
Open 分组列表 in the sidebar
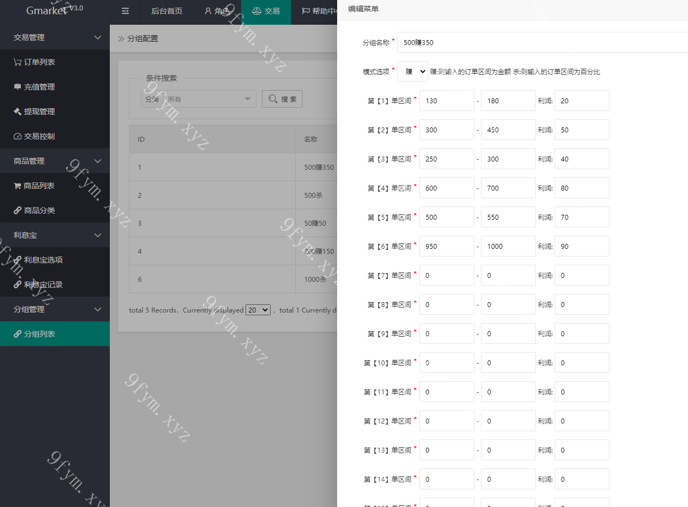[55, 334]
